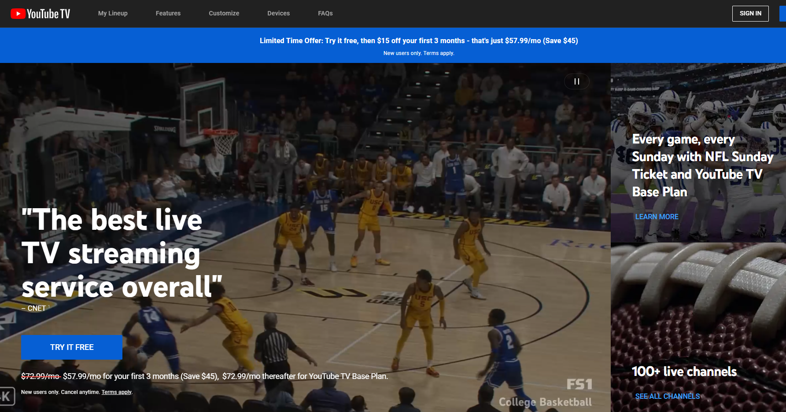Click the $57.99/mo pricing line
This screenshot has height=412, width=786.
pos(205,376)
